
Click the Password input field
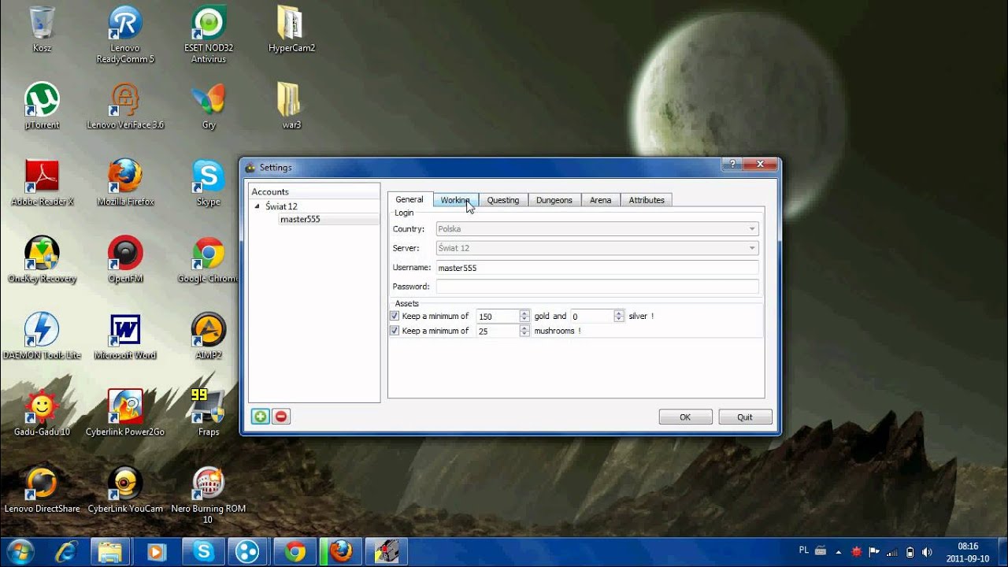pos(597,287)
